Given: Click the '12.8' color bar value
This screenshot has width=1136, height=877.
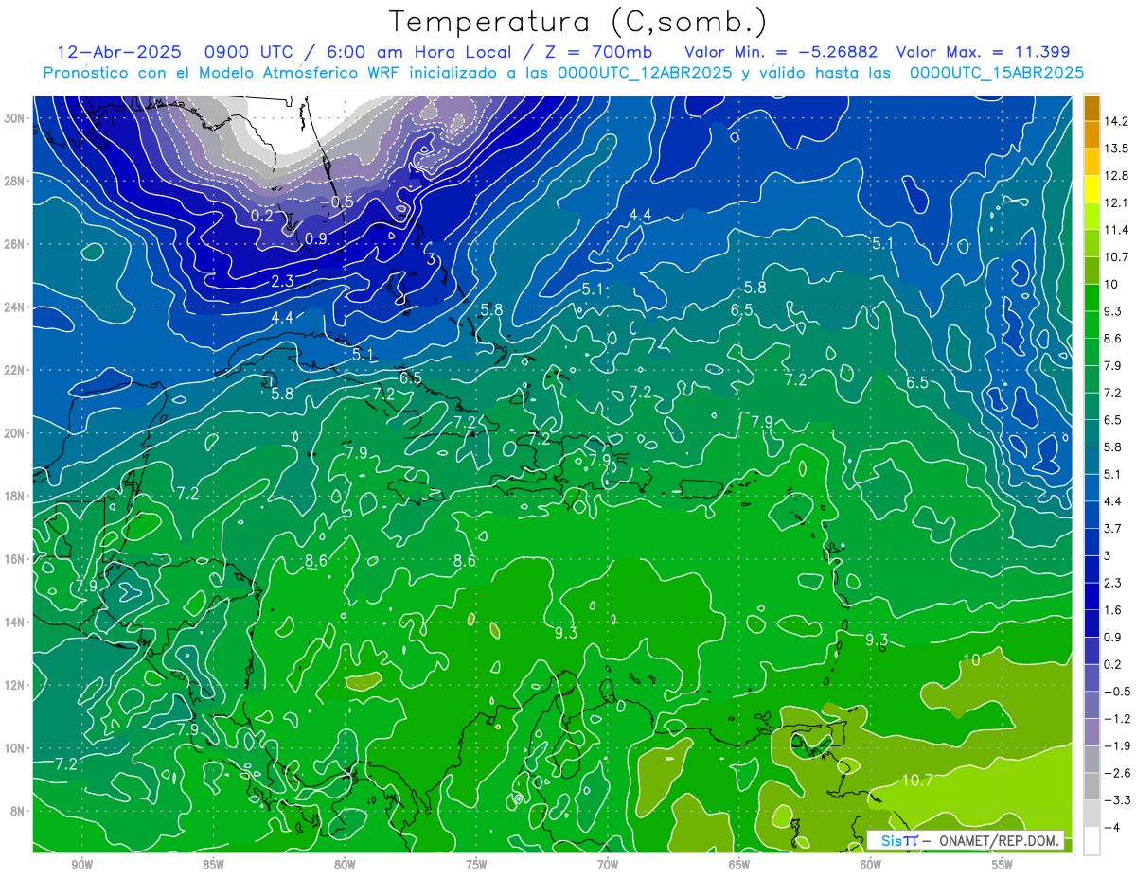Looking at the screenshot, I should 1116,176.
